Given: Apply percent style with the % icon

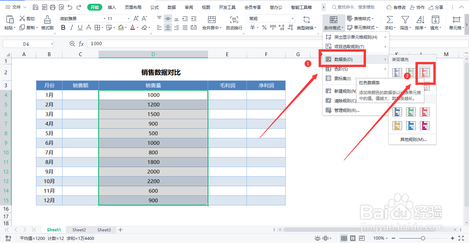Looking at the screenshot, I should click(x=264, y=28).
